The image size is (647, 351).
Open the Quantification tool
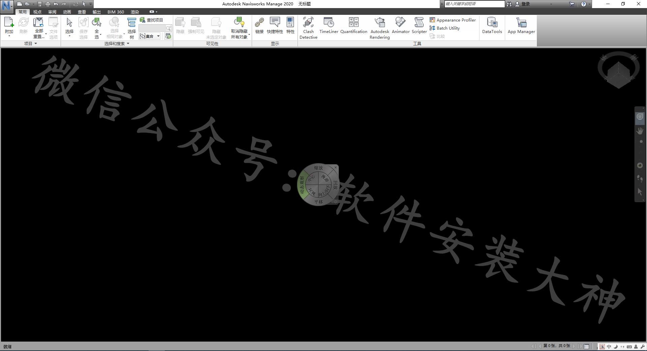[x=354, y=25]
